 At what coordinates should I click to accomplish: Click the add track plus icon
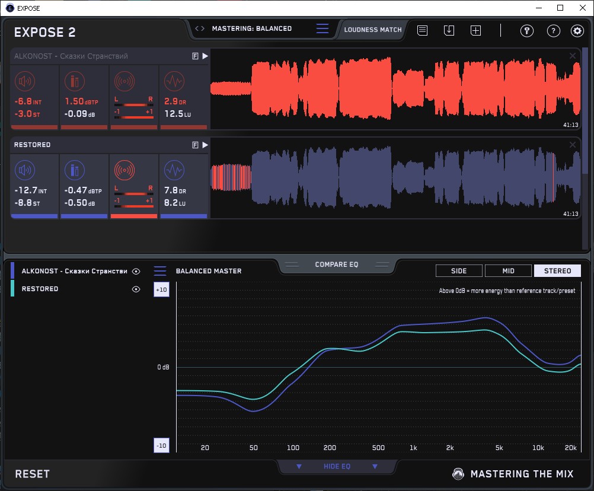pyautogui.click(x=475, y=30)
